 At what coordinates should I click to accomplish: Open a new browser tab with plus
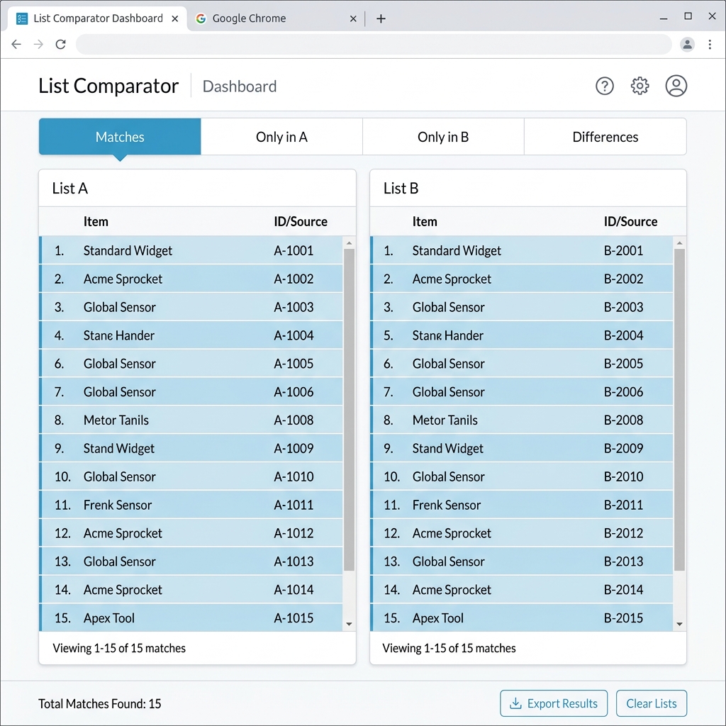point(381,18)
